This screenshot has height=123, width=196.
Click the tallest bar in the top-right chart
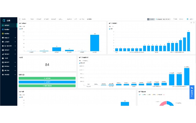point(188,41)
